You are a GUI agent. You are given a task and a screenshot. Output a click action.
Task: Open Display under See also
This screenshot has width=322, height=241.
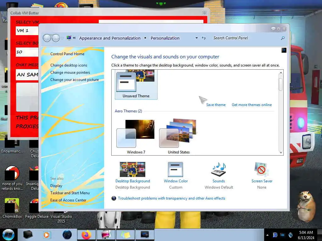56,186
